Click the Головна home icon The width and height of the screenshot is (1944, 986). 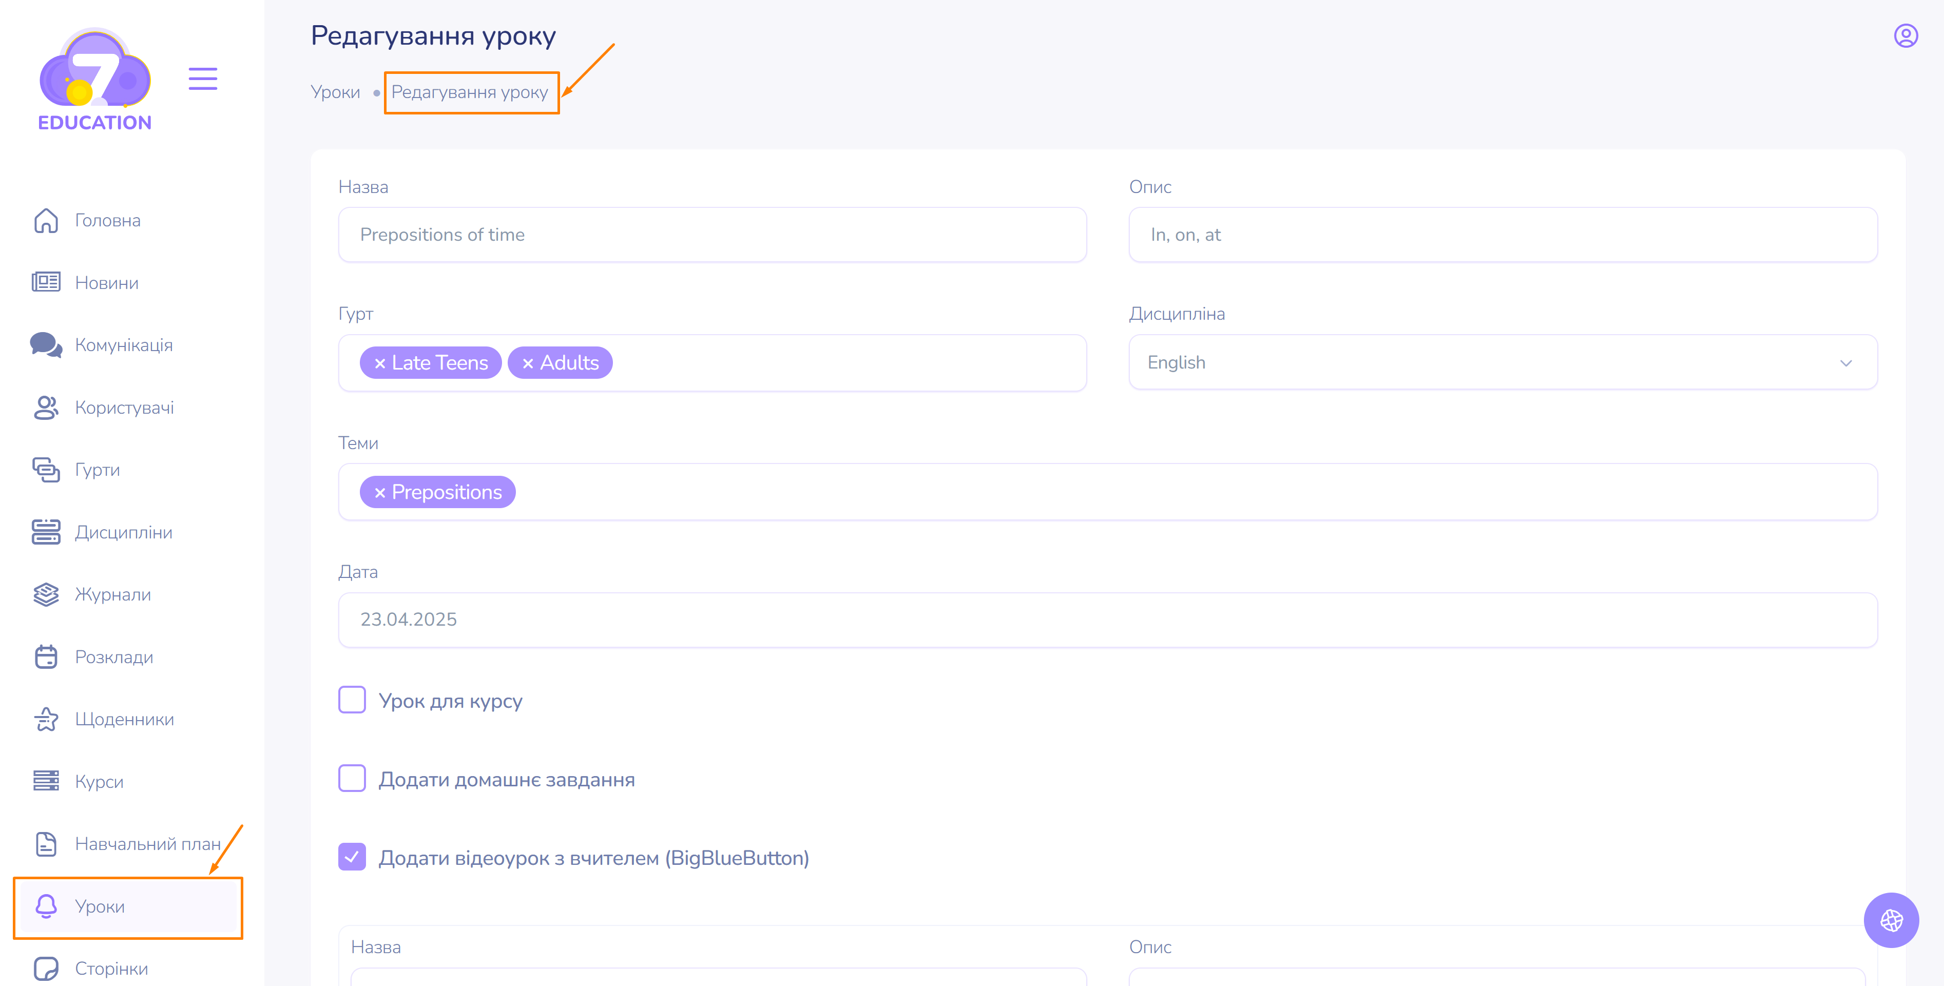pos(46,220)
